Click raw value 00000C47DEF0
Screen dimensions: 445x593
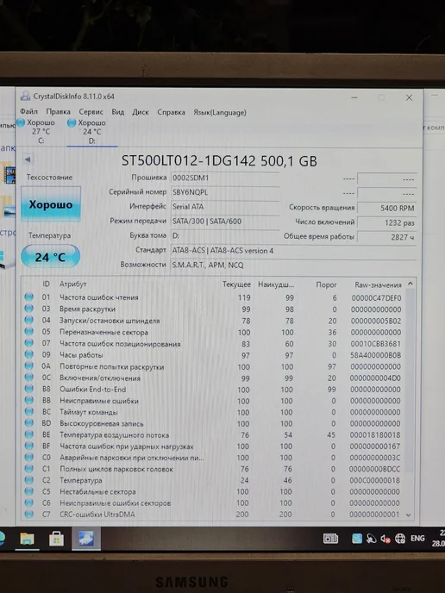tap(376, 298)
